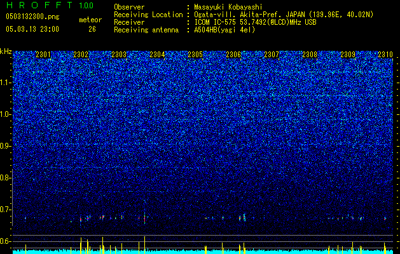Image resolution: width=400 pixels, height=254 pixels.
Task: Click the 2301 time marker
Action: coord(43,55)
